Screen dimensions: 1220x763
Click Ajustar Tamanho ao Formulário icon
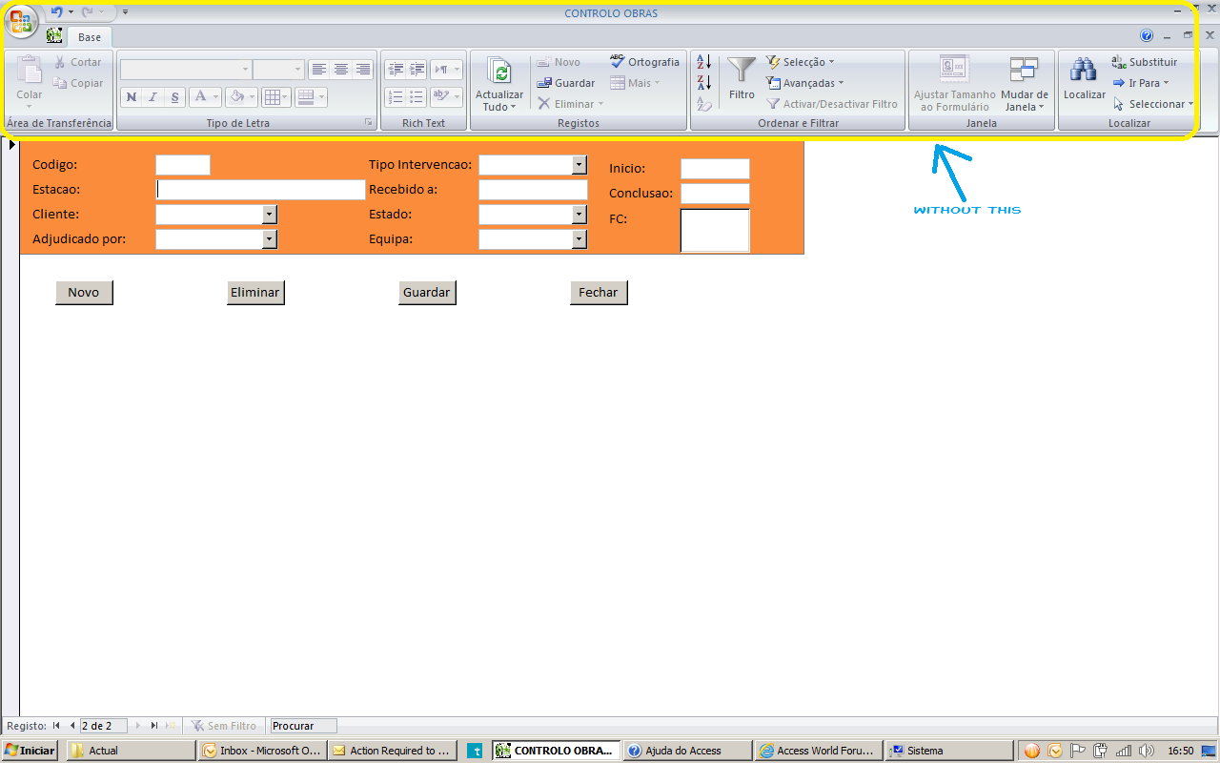pyautogui.click(x=954, y=70)
